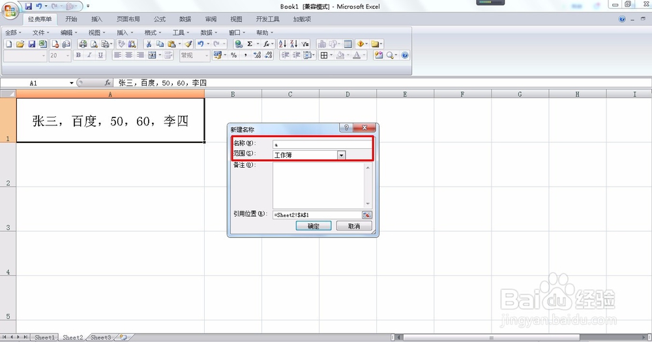Expand the merge and center dropdown arrow
The height and width of the screenshot is (342, 652).
point(160,55)
